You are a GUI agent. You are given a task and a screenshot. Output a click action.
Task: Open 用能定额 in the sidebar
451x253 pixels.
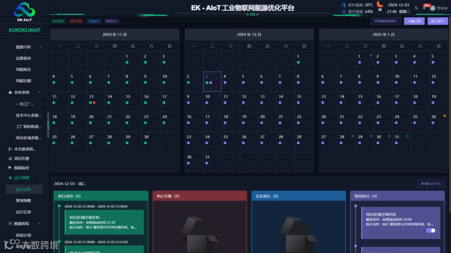pos(23,81)
